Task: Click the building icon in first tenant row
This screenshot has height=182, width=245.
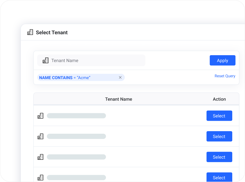Action: click(41, 116)
